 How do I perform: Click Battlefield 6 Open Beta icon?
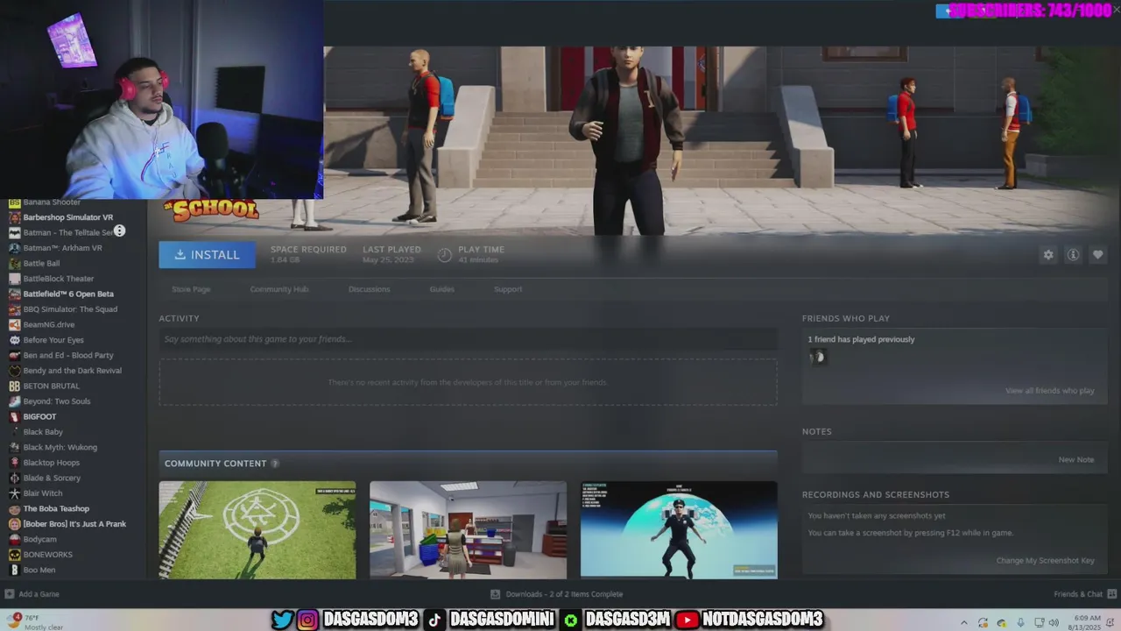tap(14, 294)
